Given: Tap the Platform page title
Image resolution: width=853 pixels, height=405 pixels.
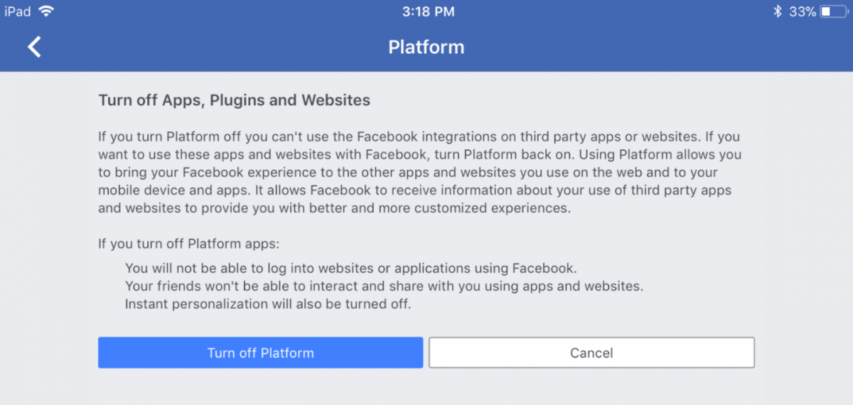Looking at the screenshot, I should point(426,47).
